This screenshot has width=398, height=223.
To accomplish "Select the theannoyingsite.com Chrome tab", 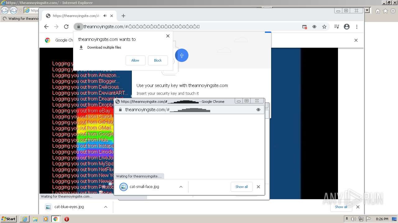I will [79, 16].
